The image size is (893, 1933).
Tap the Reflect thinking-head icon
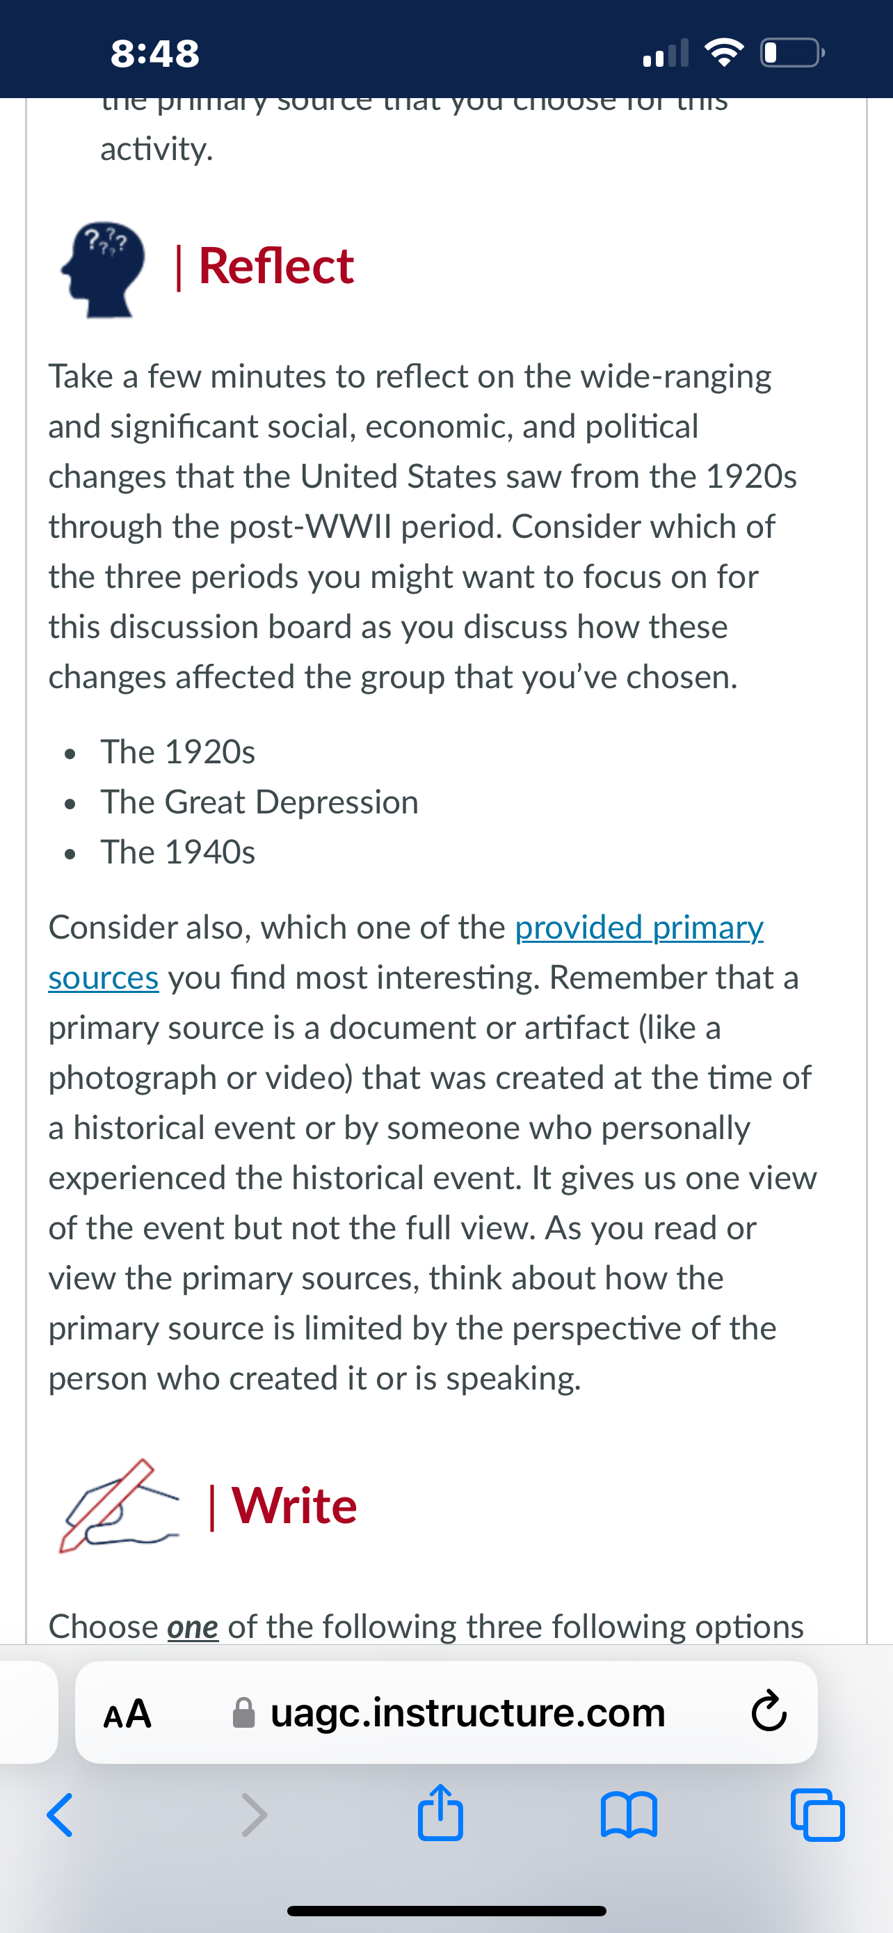(x=103, y=269)
